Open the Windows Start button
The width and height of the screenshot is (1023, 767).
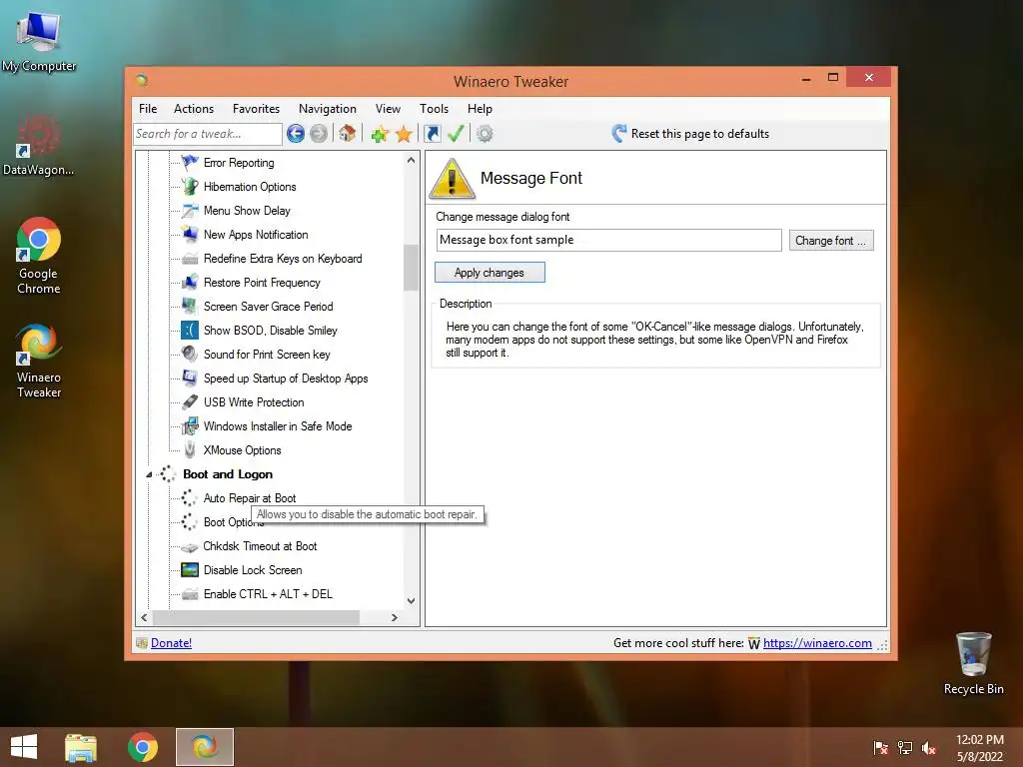[x=24, y=747]
